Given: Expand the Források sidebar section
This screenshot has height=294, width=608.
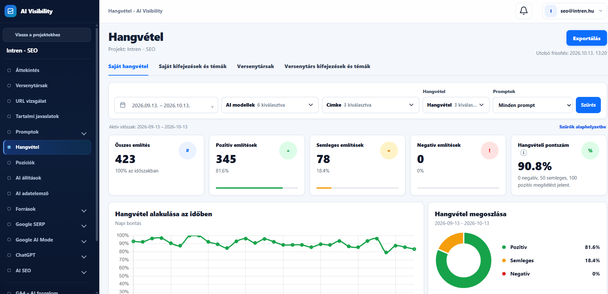Looking at the screenshot, I should 84,210.
